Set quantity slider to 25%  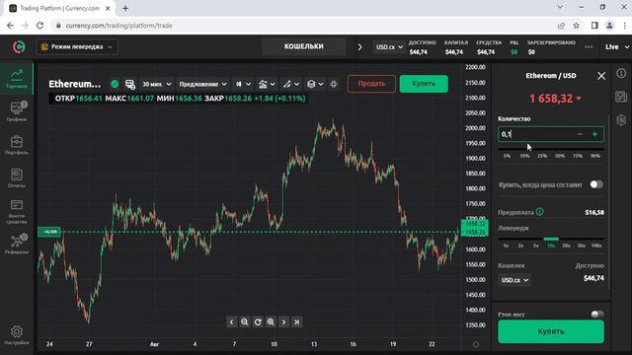point(542,156)
